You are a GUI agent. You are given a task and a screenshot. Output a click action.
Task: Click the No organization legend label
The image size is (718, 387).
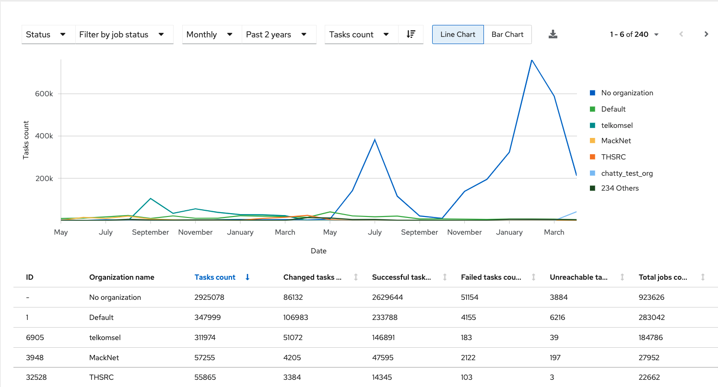pos(627,93)
